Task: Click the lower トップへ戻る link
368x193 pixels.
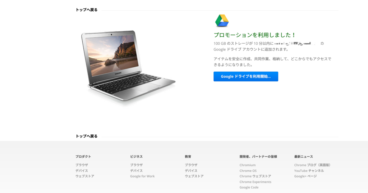Action: [x=86, y=136]
